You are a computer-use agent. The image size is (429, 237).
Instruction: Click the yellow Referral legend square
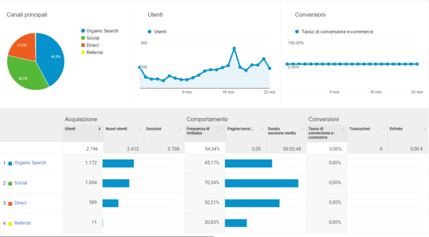coord(83,52)
